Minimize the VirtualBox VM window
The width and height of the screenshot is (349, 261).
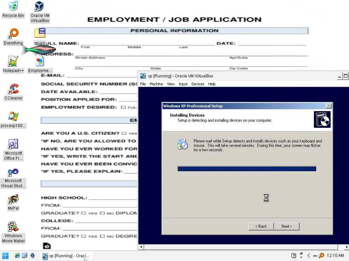point(339,76)
